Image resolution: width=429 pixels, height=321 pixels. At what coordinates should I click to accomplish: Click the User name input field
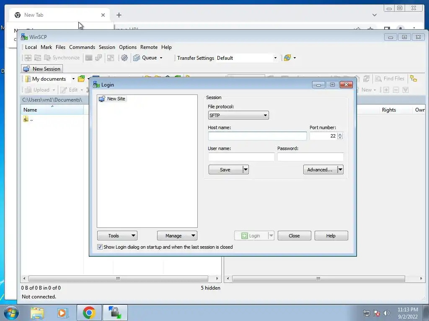241,157
